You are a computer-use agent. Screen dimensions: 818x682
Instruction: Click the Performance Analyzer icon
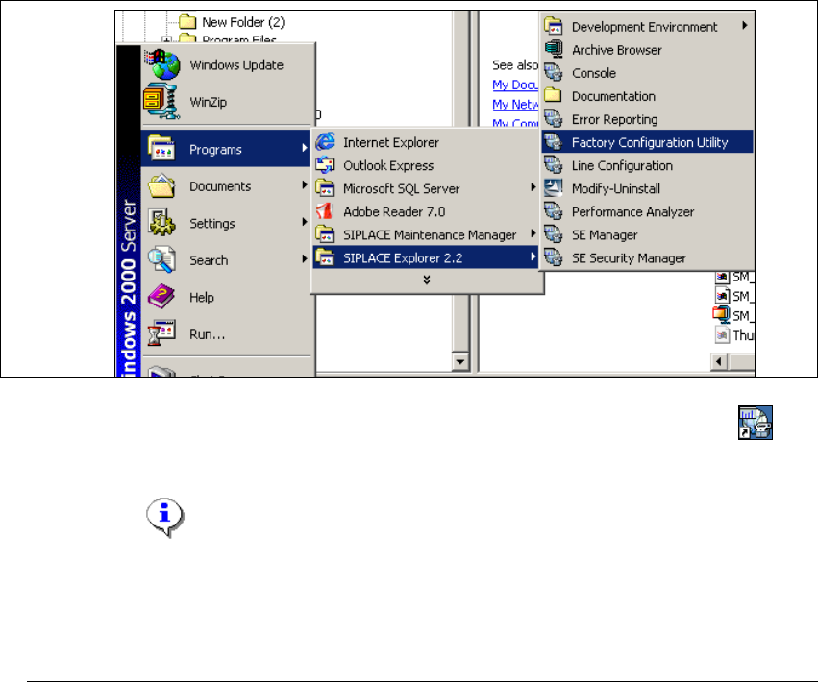pos(554,211)
